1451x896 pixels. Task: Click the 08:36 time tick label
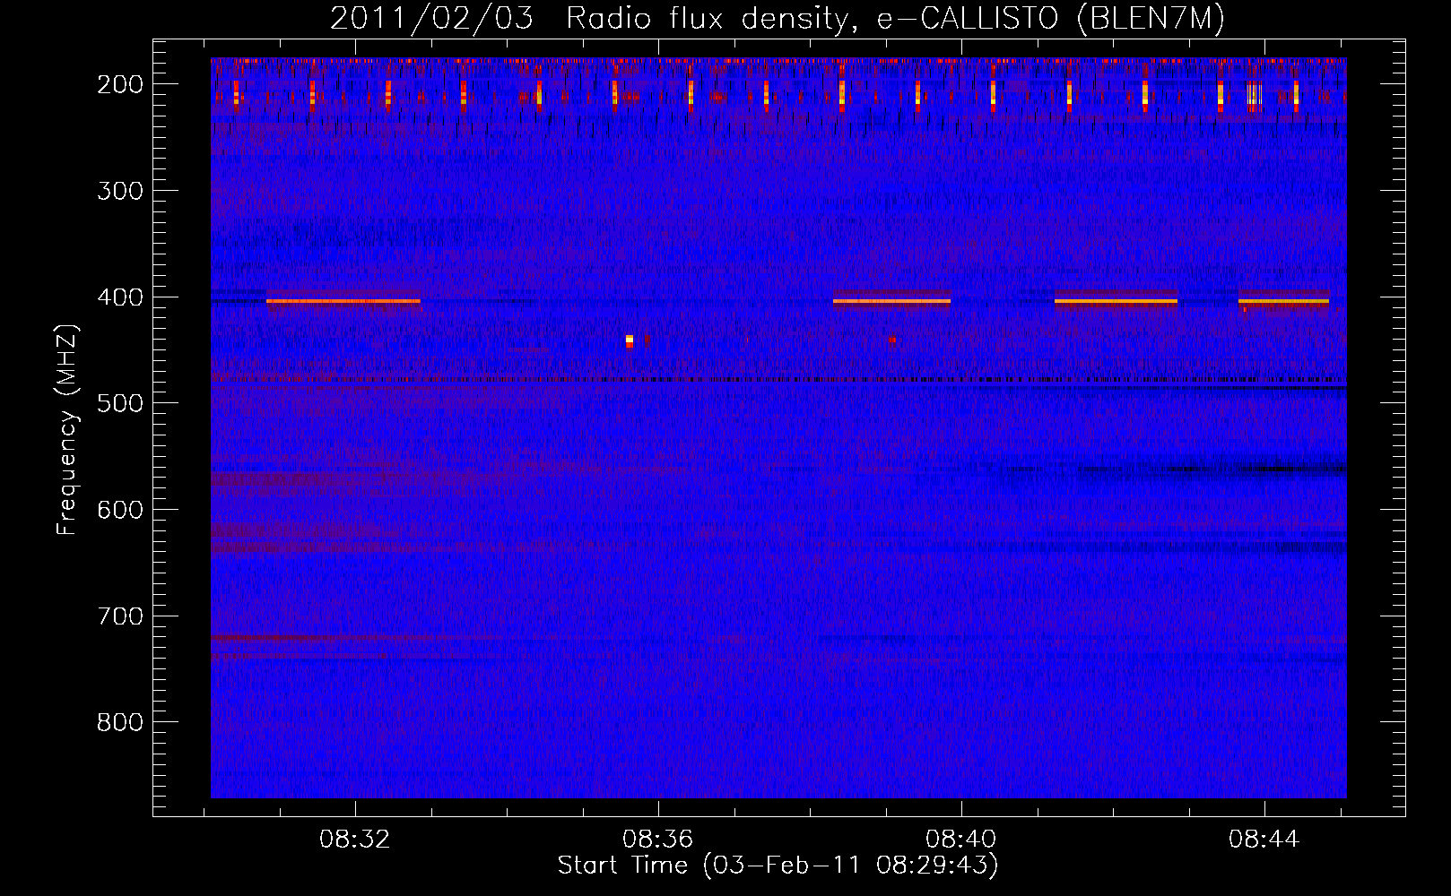tap(658, 840)
